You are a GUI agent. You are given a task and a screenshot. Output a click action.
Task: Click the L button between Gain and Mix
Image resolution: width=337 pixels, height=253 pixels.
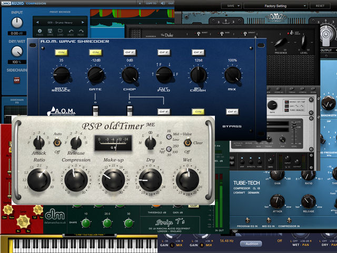[172, 245]
